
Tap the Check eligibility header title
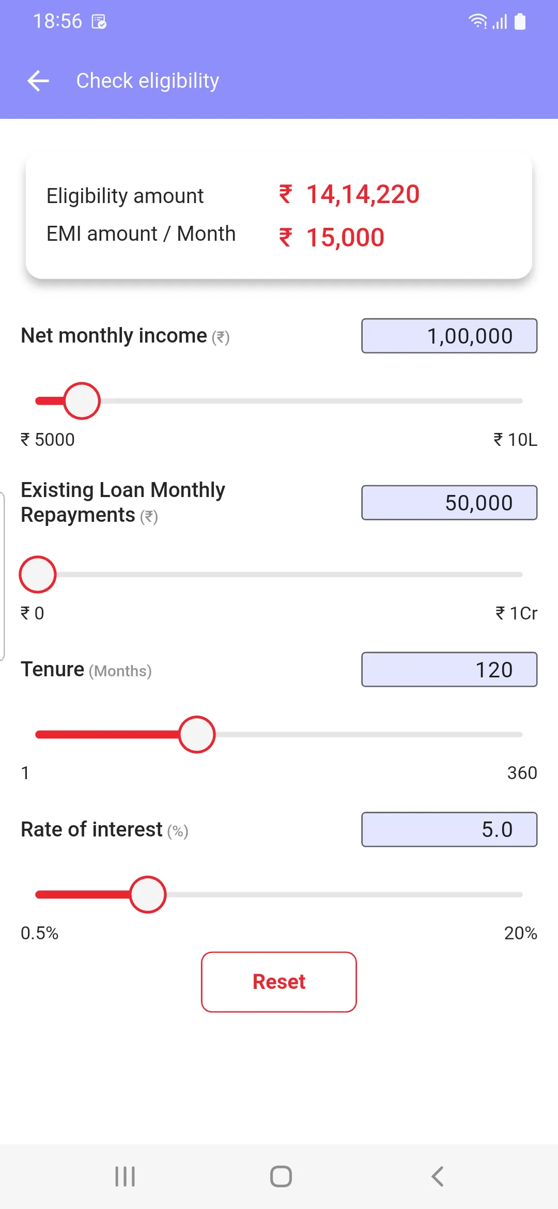(x=148, y=81)
